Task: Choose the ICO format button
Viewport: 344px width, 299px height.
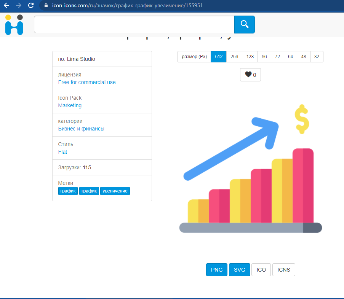Action: point(261,270)
